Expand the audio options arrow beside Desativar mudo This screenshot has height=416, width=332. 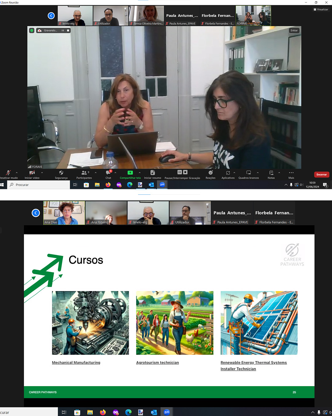click(17, 173)
